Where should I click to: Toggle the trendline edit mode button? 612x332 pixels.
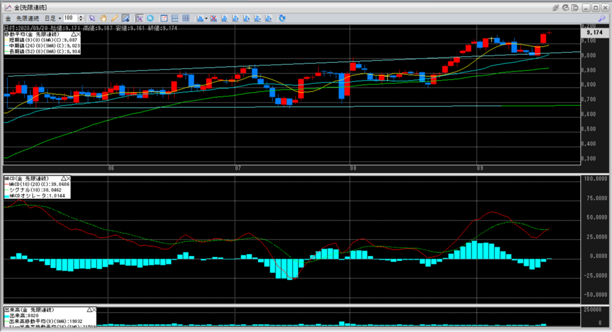[x=126, y=18]
